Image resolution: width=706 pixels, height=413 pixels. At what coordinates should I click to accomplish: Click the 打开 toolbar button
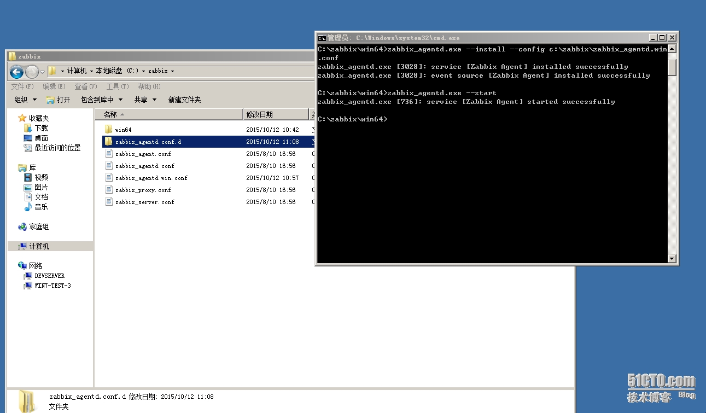[x=58, y=100]
